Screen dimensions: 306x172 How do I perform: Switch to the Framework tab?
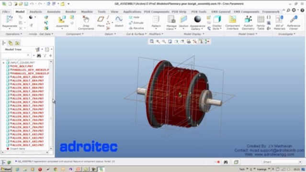click(x=271, y=11)
